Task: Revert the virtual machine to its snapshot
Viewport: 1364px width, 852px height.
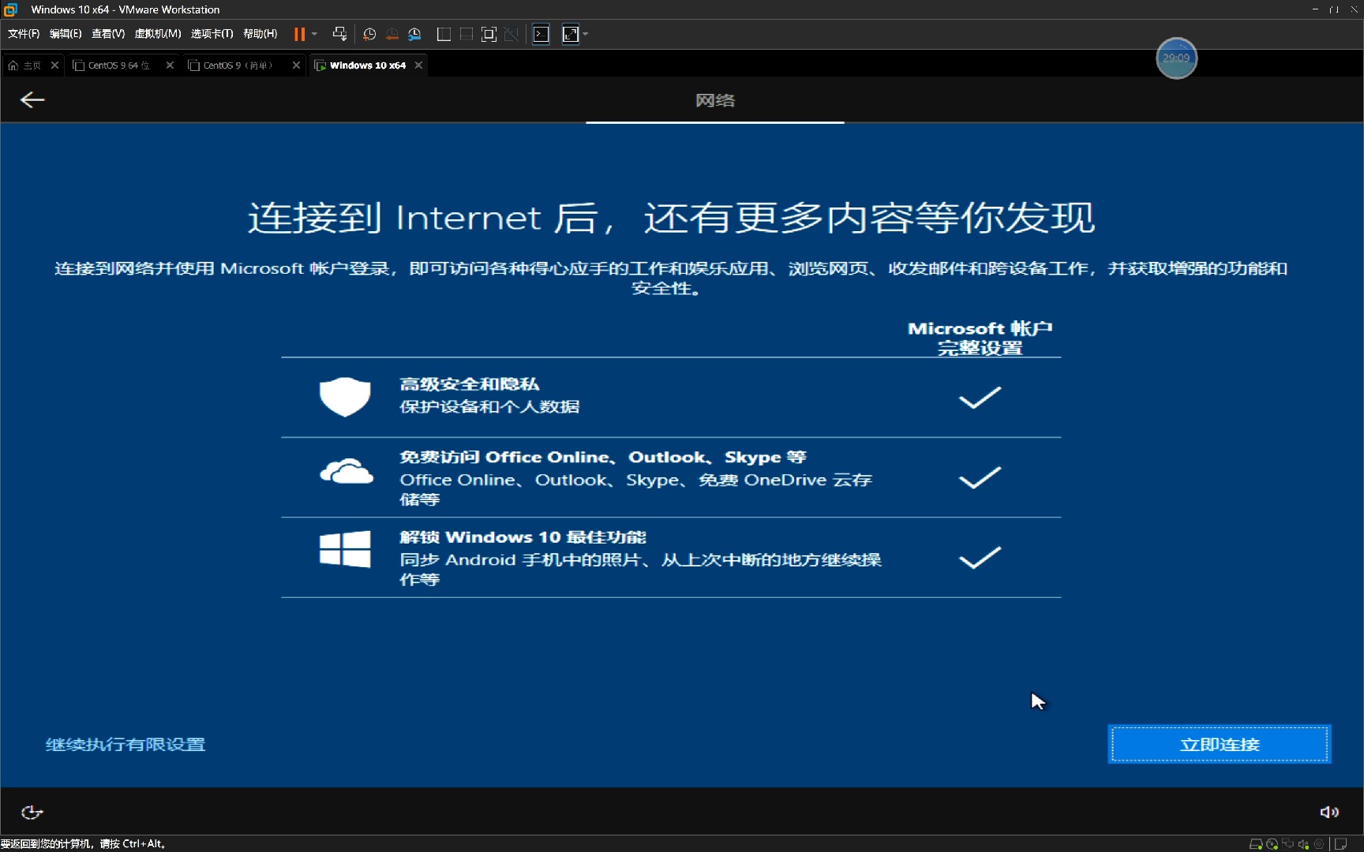Action: coord(392,34)
